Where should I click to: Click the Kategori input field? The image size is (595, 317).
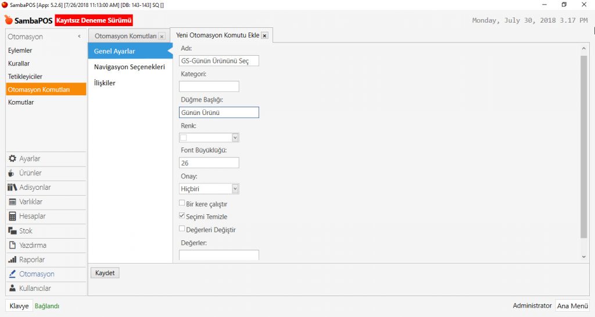point(209,87)
